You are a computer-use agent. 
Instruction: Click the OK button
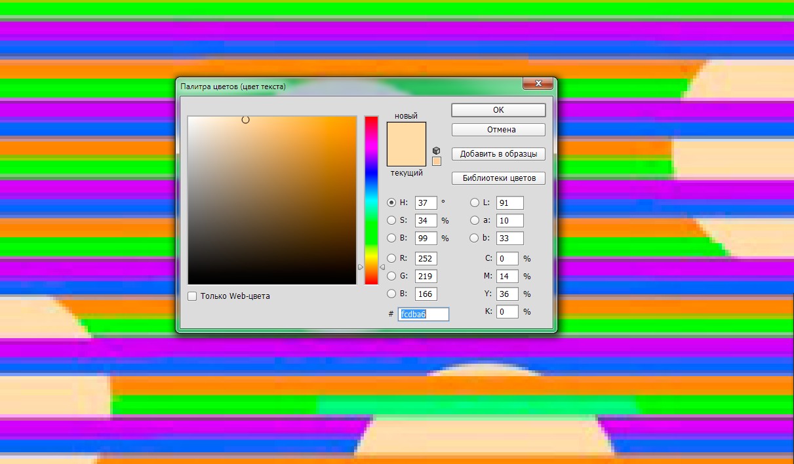[x=498, y=110]
